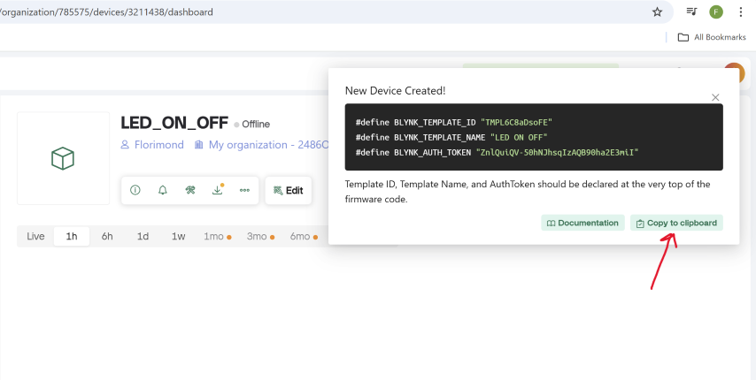
Task: Select the 1d time range tab
Action: tap(143, 236)
